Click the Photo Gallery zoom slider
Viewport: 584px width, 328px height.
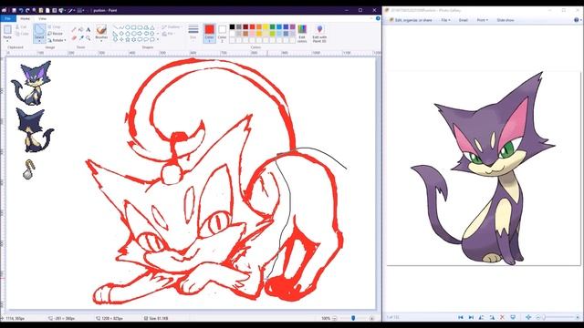point(544,317)
